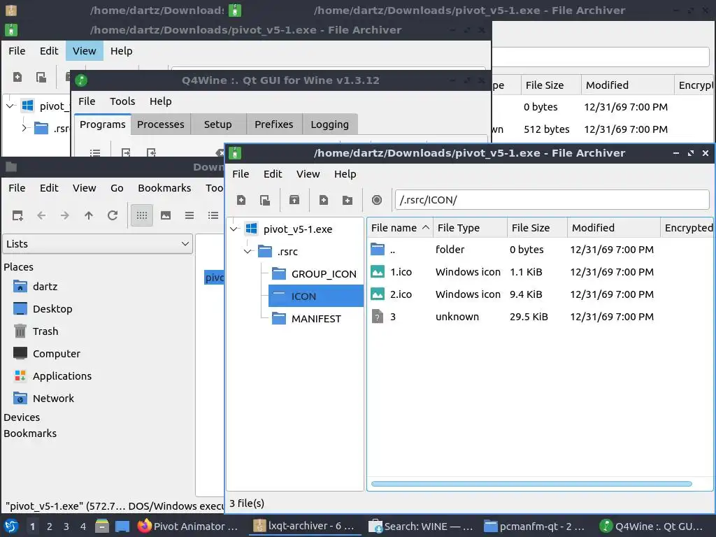The image size is (716, 537).
Task: Switch file manager to thumbnail view
Action: [166, 215]
